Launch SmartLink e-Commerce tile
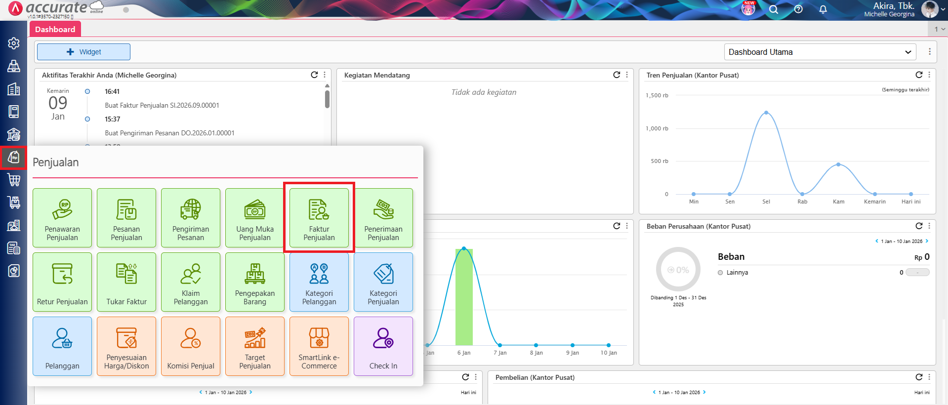 (x=319, y=346)
